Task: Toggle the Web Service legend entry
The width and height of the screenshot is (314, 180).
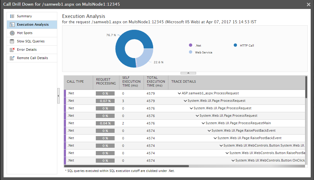Action: [190, 52]
